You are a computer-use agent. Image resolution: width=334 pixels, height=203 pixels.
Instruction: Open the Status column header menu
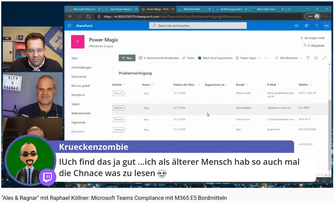148,85
